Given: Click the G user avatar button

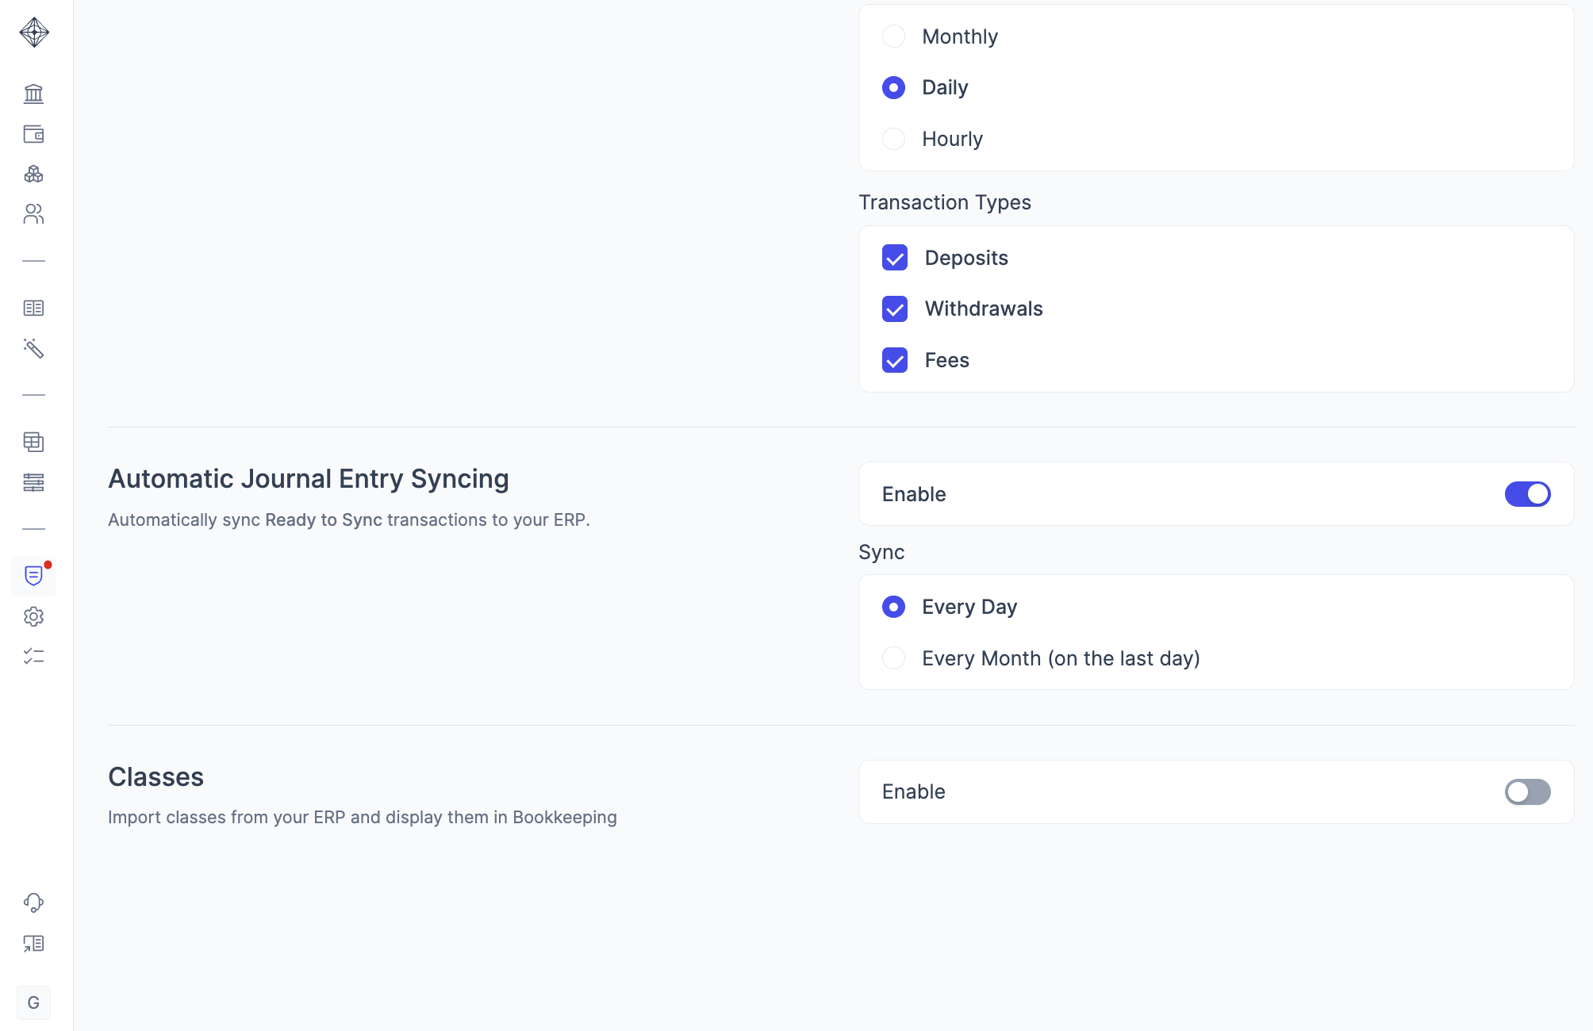Looking at the screenshot, I should [33, 1003].
